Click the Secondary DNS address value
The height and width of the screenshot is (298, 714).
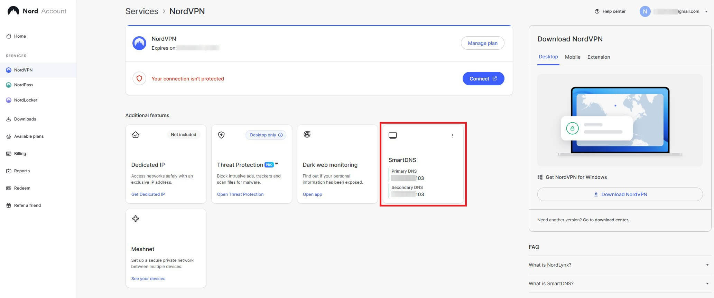pos(407,194)
